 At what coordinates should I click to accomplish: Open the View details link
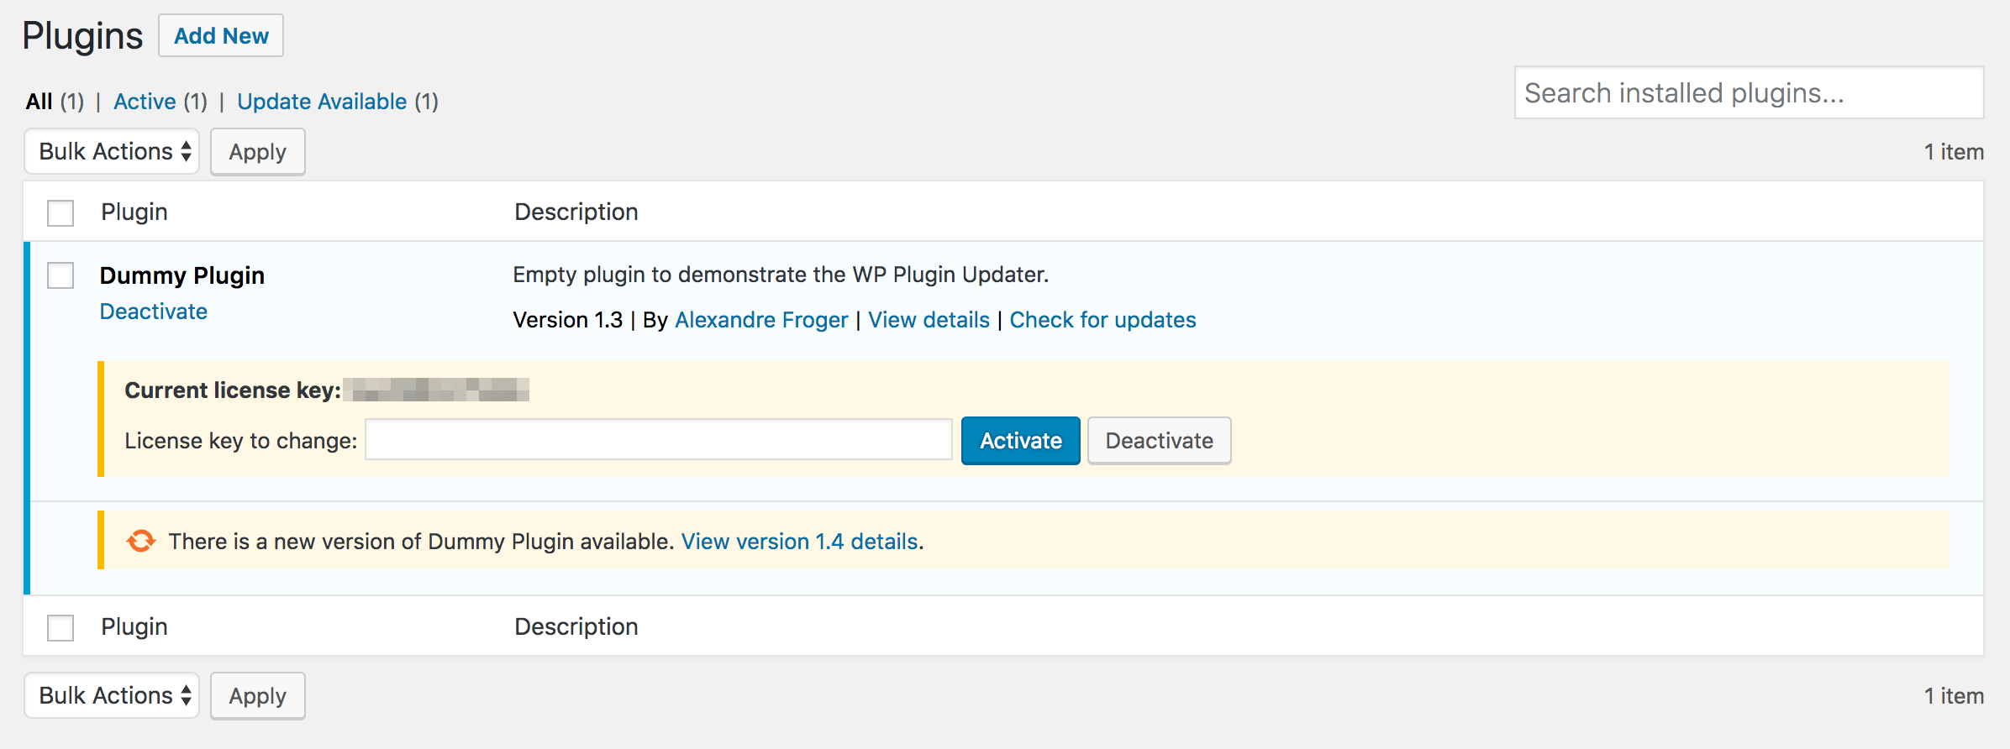pos(929,320)
